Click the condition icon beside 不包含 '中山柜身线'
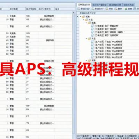This screenshot has width=139, height=139. pyautogui.click(x=92, y=42)
